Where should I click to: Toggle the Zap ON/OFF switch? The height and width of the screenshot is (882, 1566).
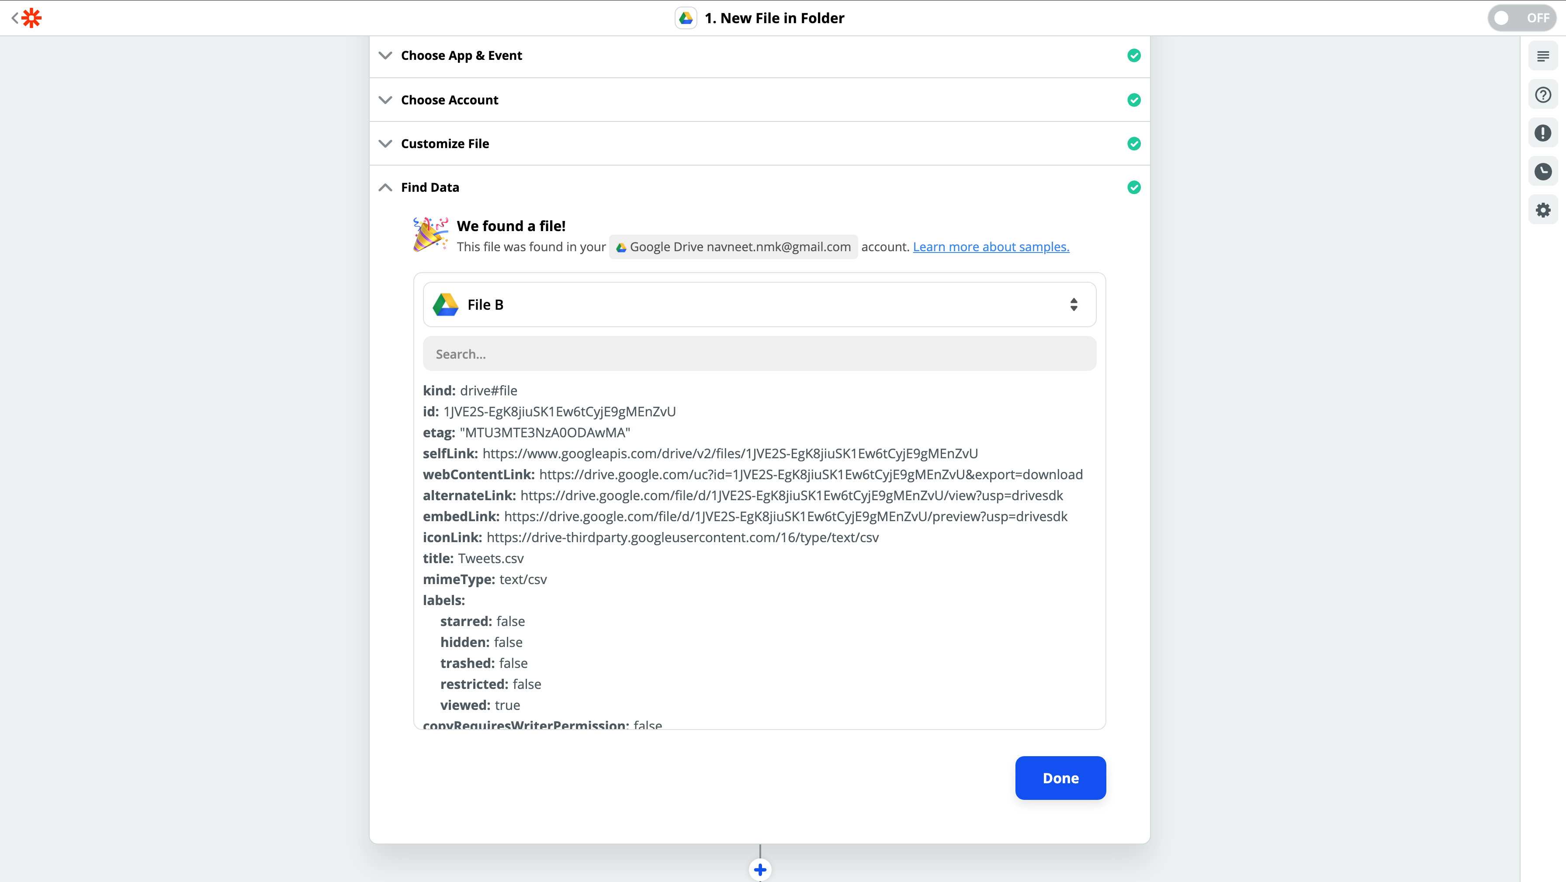[1521, 18]
